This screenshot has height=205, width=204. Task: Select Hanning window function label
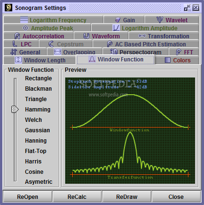coord(36,141)
